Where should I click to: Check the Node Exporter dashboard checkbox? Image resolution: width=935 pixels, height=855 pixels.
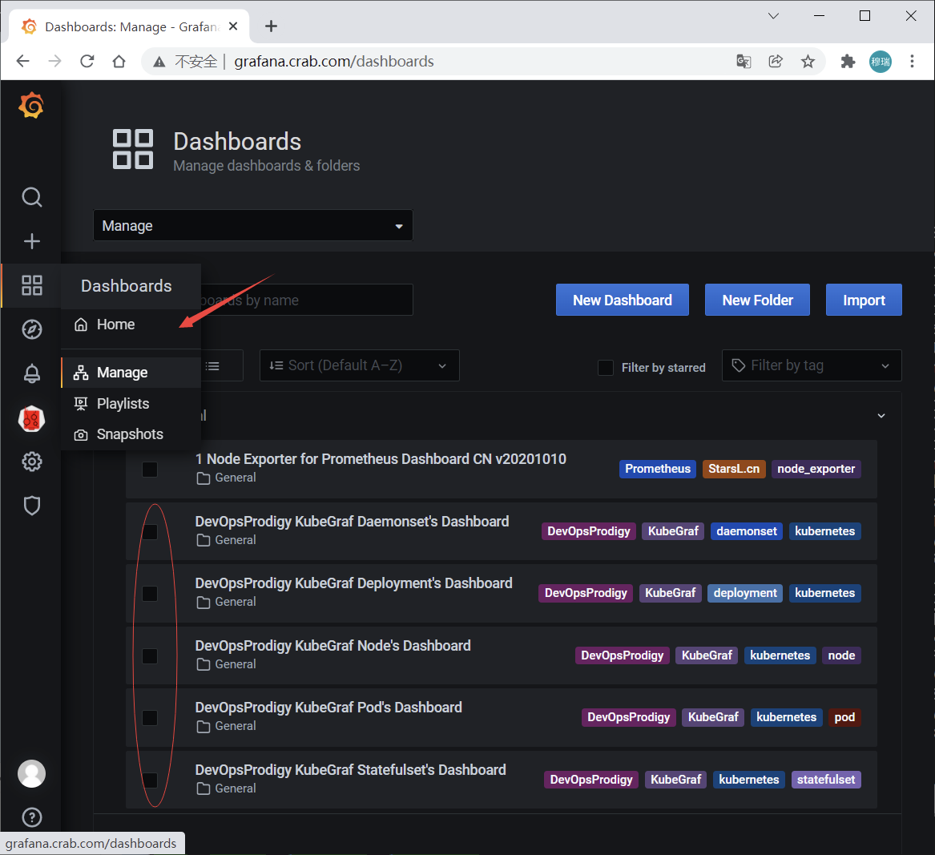tap(150, 470)
